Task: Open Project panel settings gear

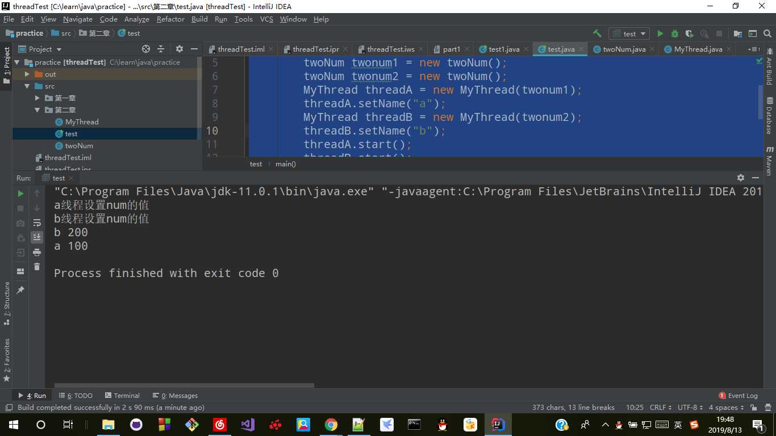Action: pos(180,49)
